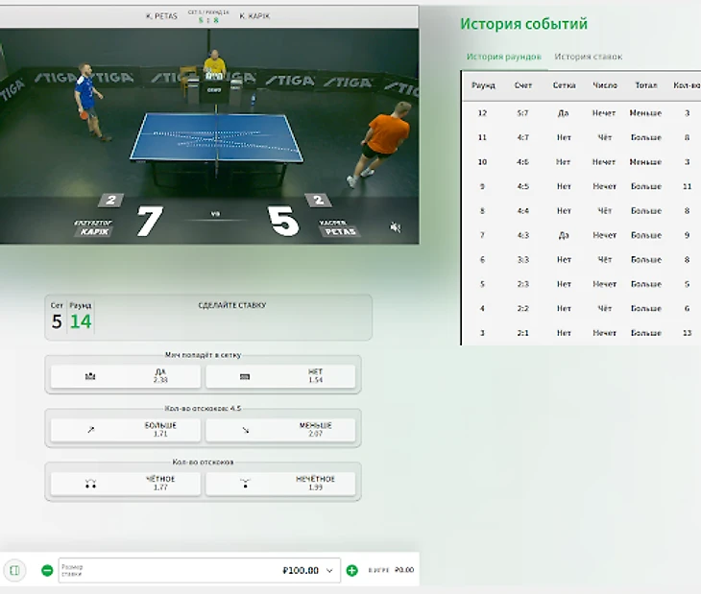
Task: Toggle the layout panel icon at bottom left
Action: click(x=15, y=570)
